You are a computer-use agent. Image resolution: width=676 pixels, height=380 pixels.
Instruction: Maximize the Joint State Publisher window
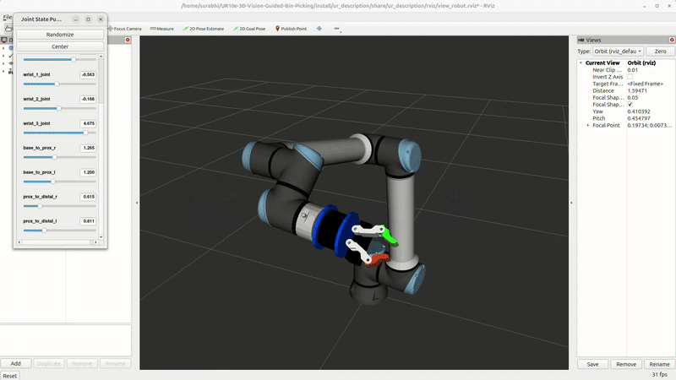pos(88,19)
